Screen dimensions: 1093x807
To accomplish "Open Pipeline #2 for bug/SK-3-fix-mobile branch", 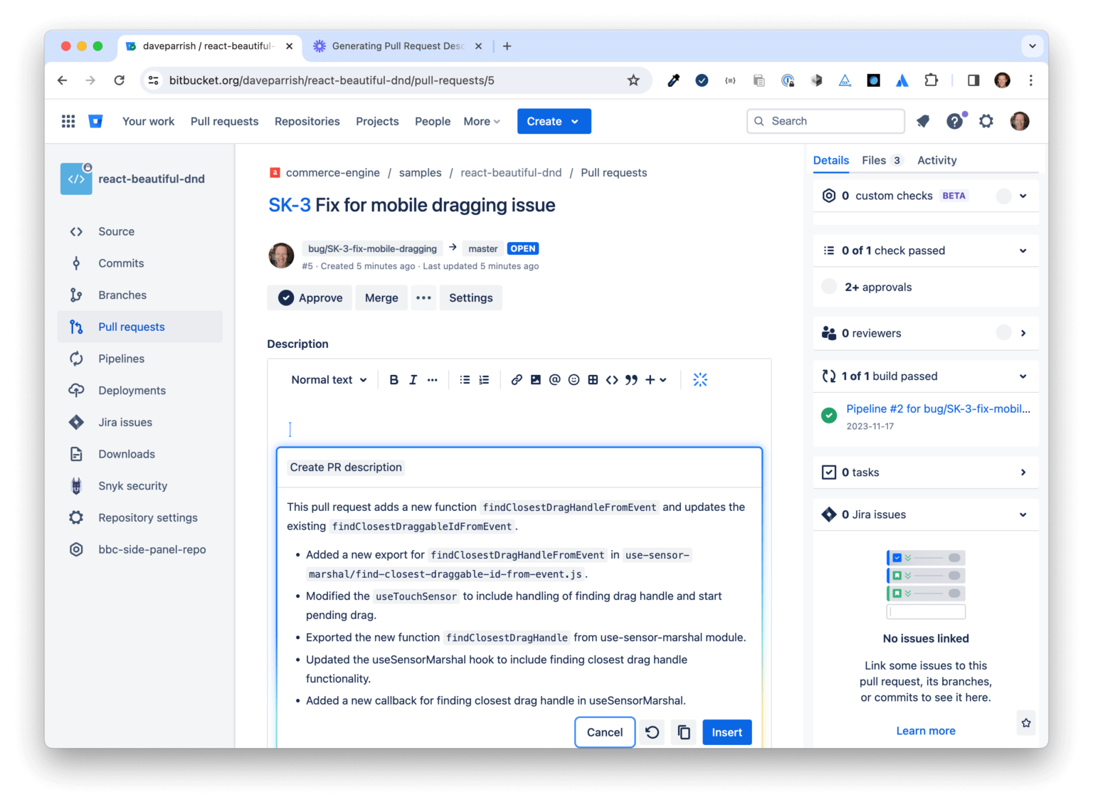I will [936, 408].
